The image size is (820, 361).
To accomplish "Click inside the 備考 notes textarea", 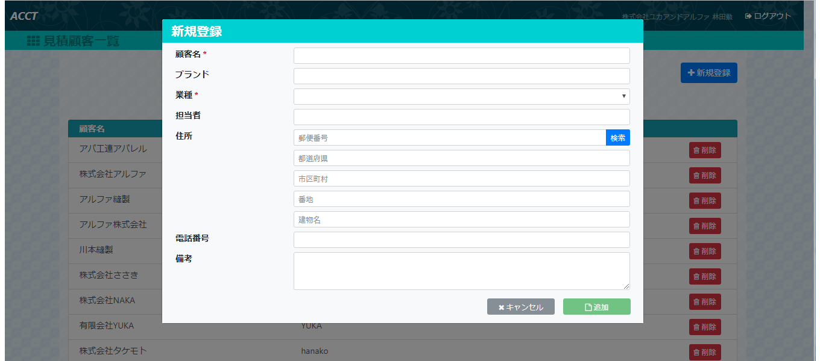I will pyautogui.click(x=461, y=271).
